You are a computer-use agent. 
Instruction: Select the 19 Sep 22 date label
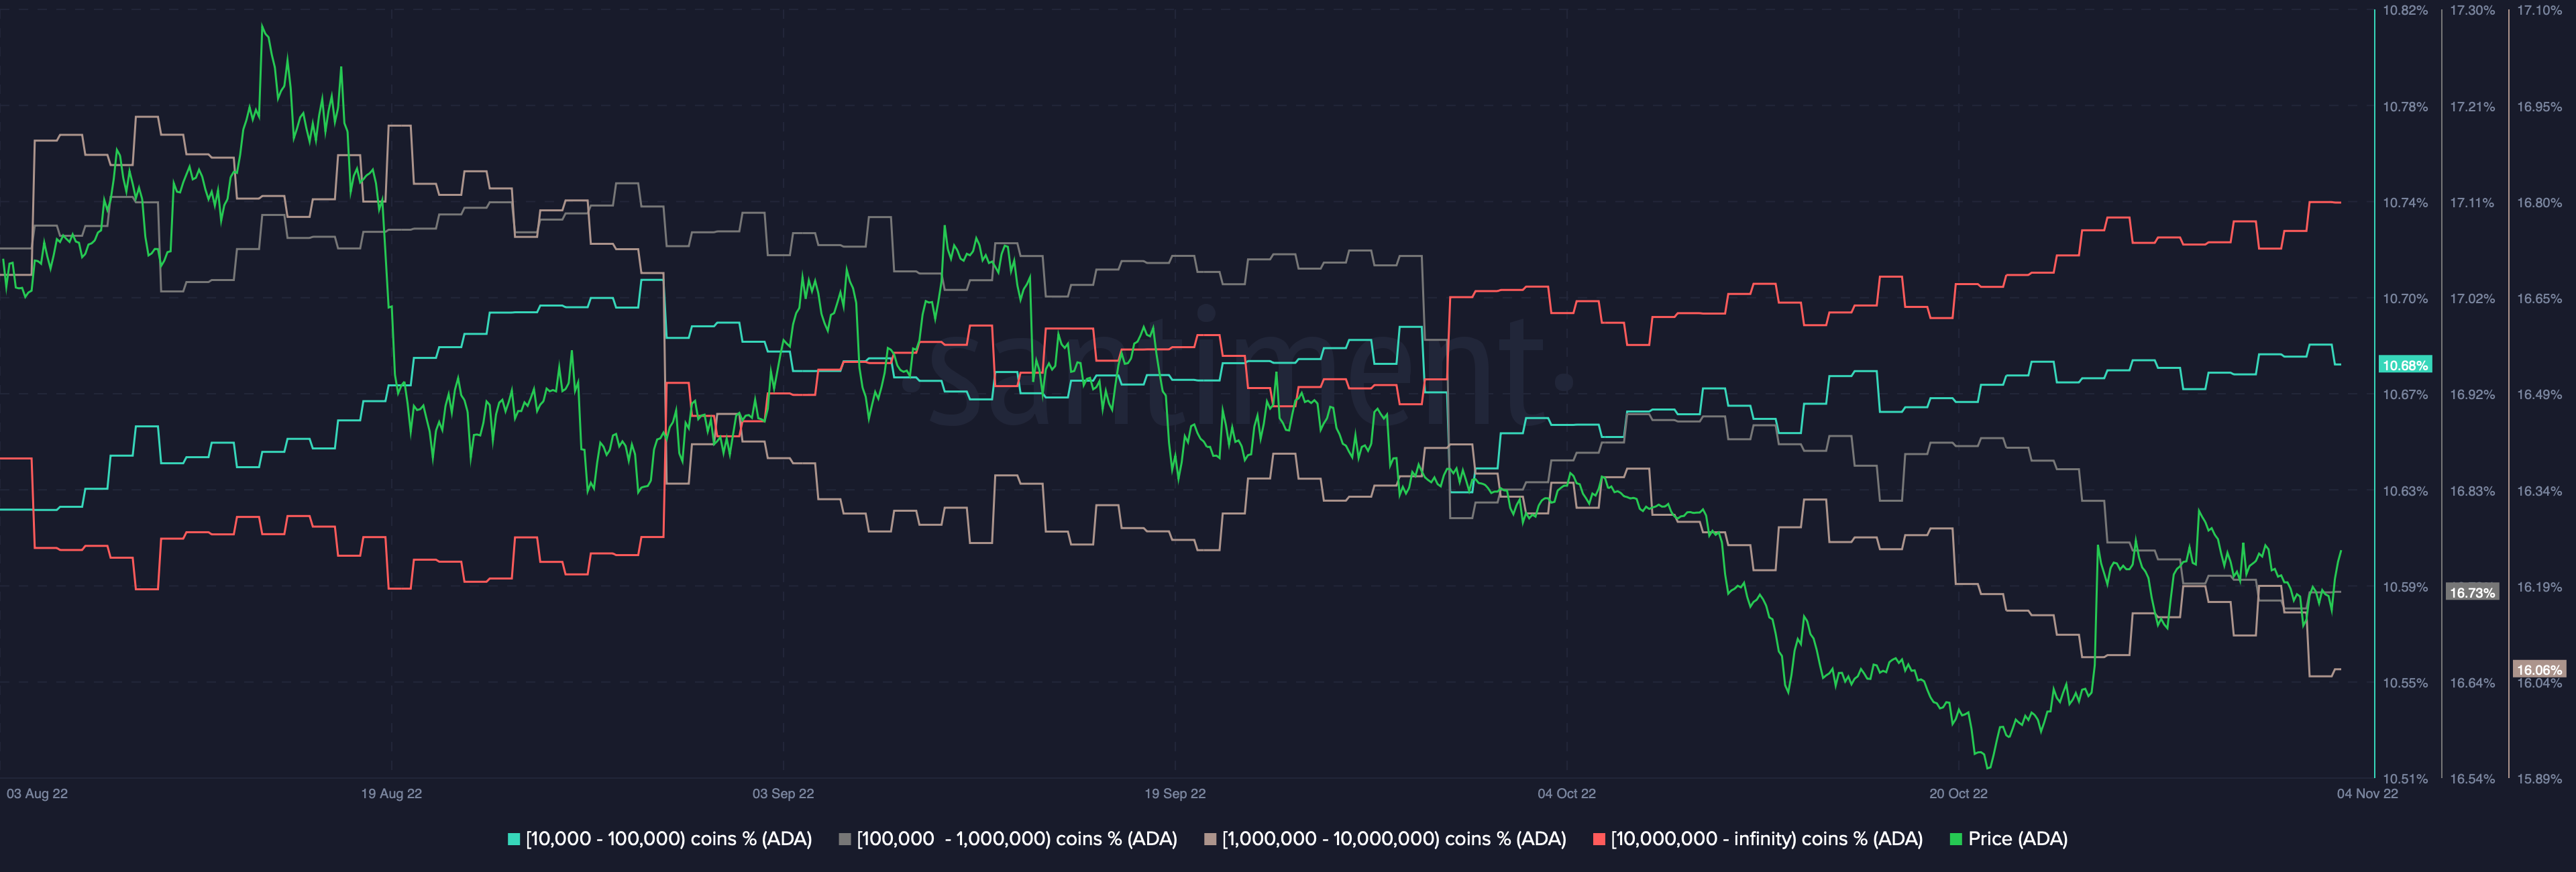coord(1175,794)
